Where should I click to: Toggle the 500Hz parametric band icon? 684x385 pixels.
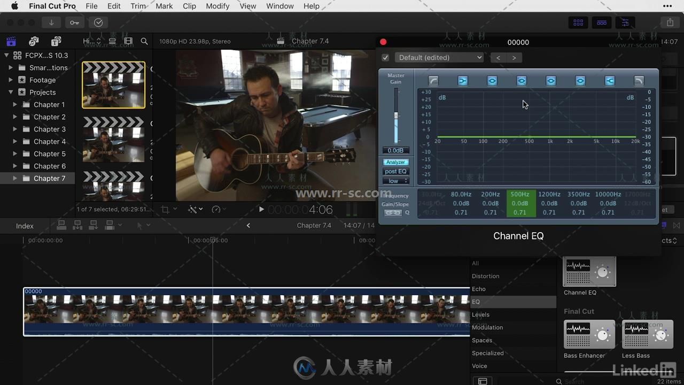pyautogui.click(x=522, y=81)
